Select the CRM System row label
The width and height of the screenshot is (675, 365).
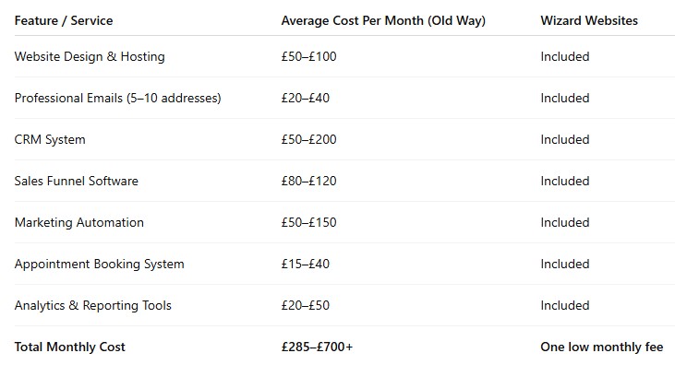tap(50, 140)
